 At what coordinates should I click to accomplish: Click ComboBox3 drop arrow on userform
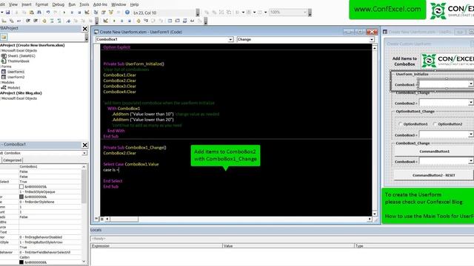click(x=471, y=134)
